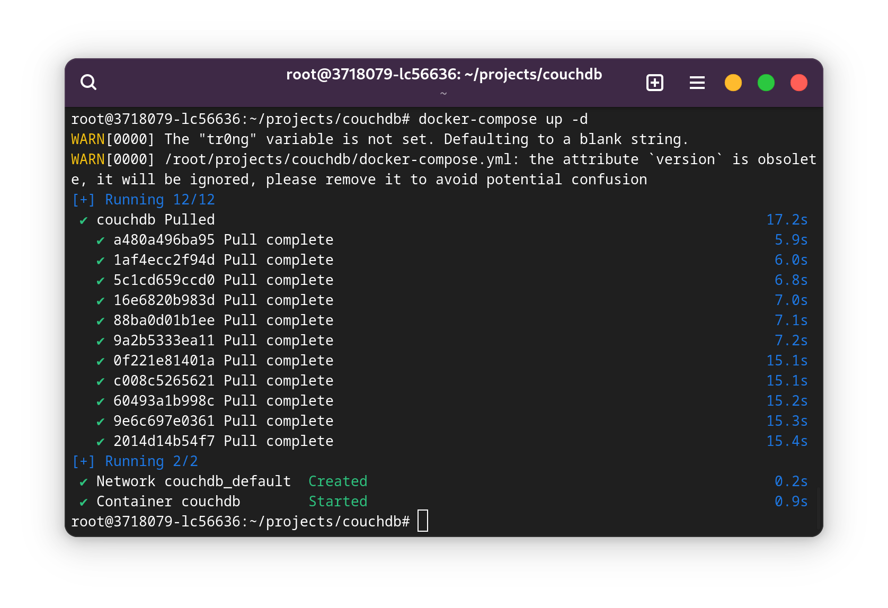Click the 'tr0ng variable is not set' warning

pyautogui.click(x=380, y=139)
